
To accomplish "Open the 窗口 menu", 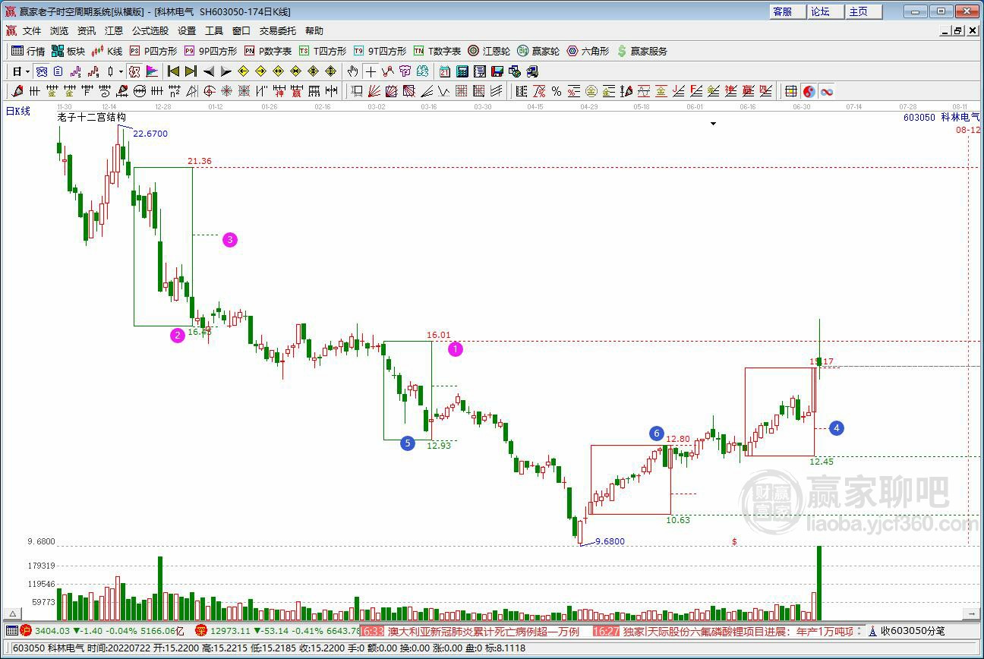I will (241, 31).
